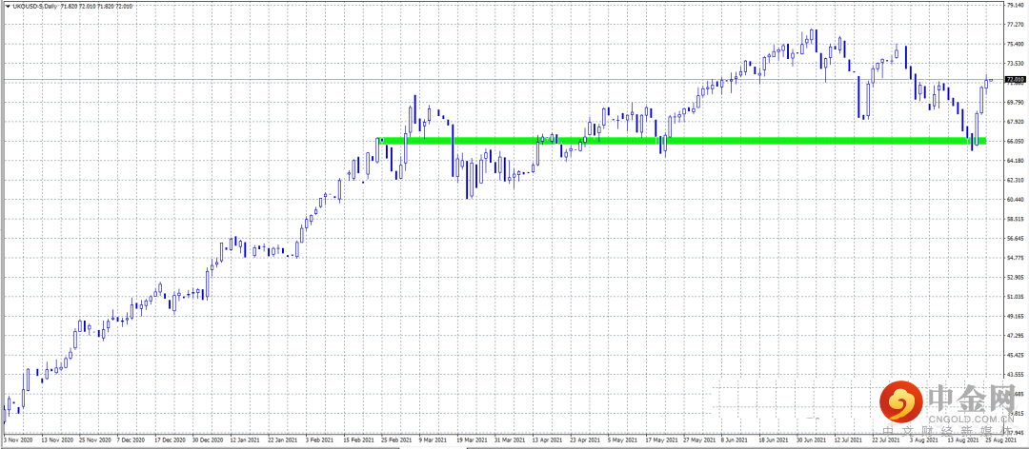Click the 75.400 price scale label
Viewport: 1029px width, 449px height.
[1015, 44]
